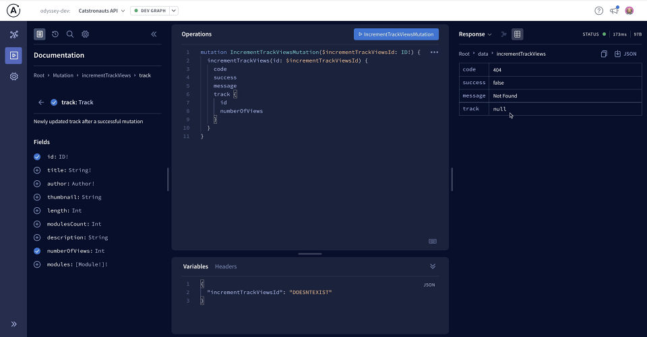Expand the left sidebar with double chevron

pos(13,324)
